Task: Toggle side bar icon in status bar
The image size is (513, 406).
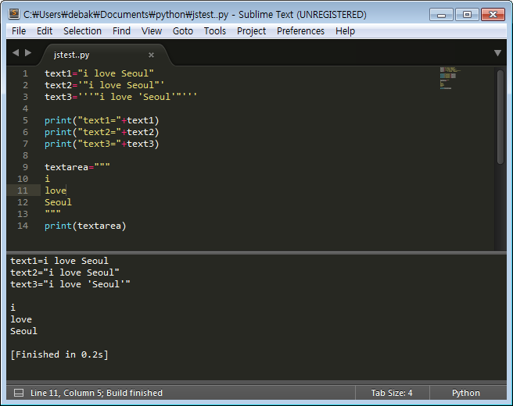Action: [x=19, y=393]
